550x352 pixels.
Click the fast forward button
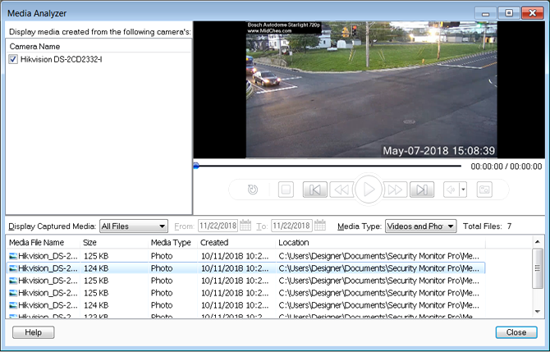coord(396,190)
